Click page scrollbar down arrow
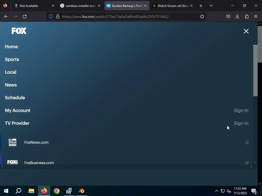 tap(260, 184)
